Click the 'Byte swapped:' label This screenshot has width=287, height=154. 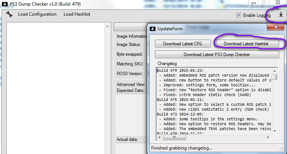(130, 54)
